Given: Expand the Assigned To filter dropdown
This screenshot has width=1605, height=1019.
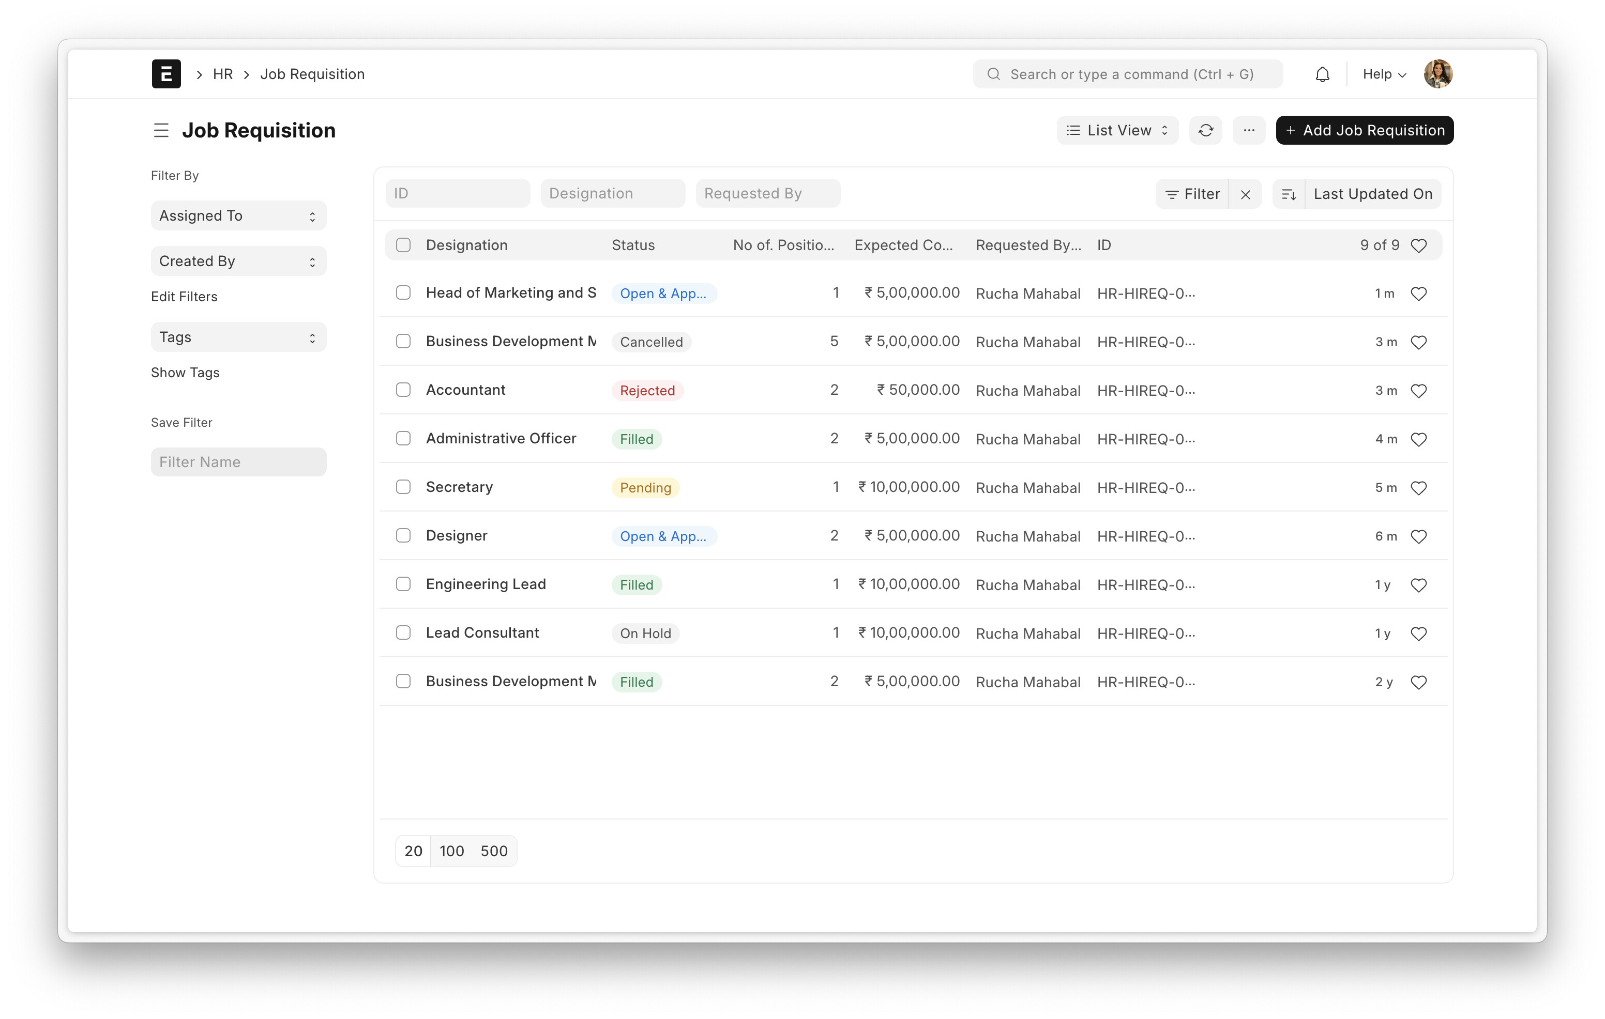Looking at the screenshot, I should [238, 216].
